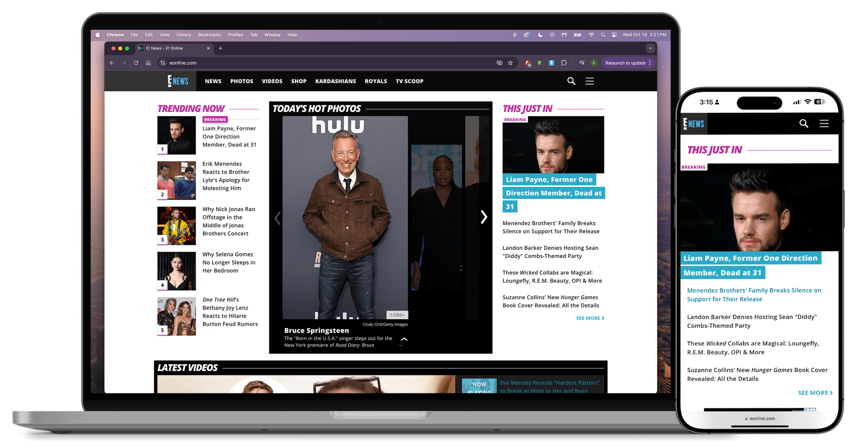
Task: Click phone SEE MORE link
Action: (815, 393)
